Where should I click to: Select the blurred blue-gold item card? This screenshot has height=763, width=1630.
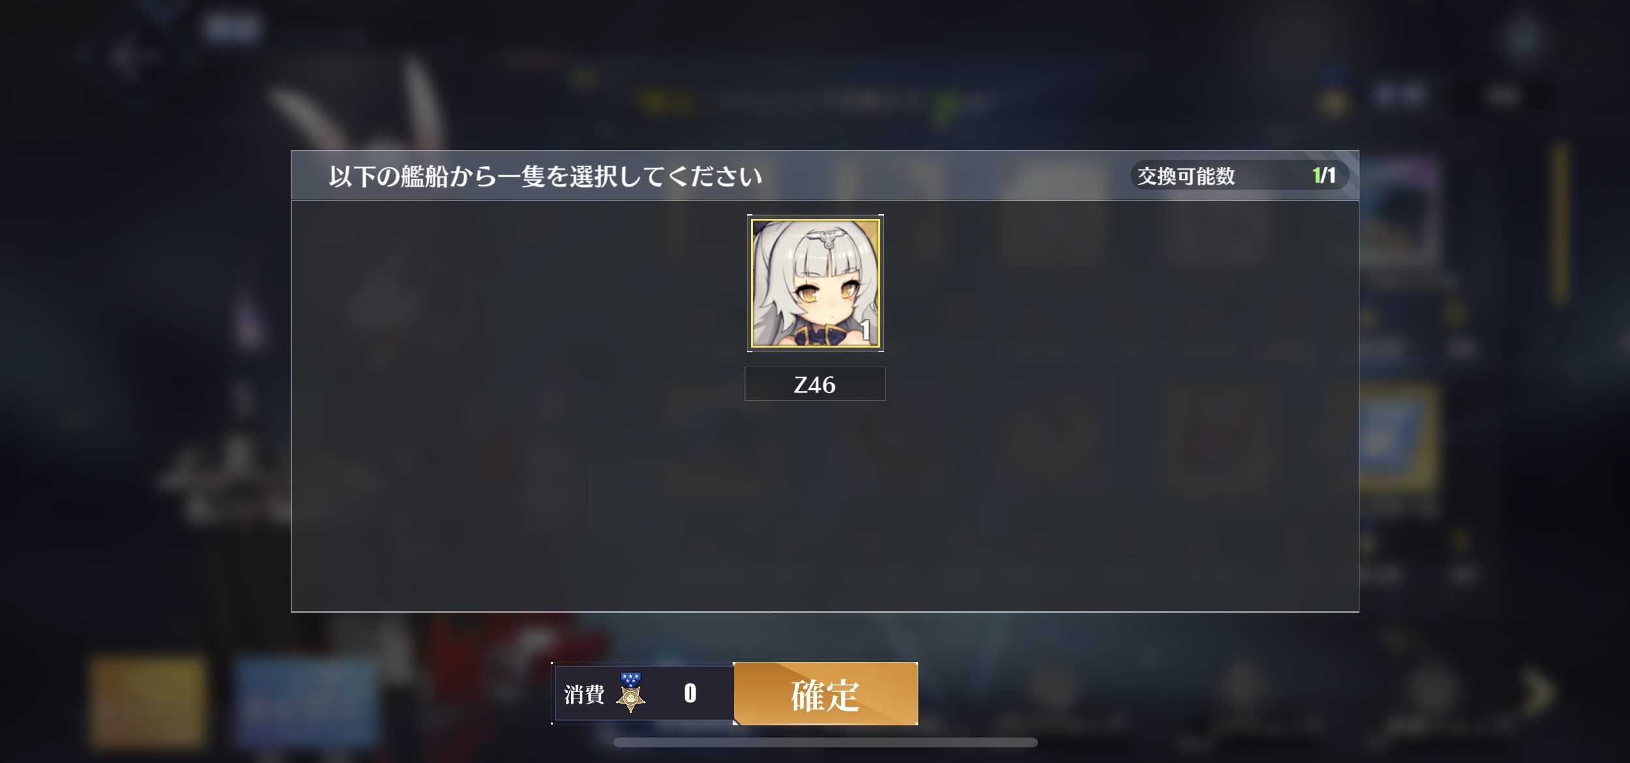[1399, 438]
